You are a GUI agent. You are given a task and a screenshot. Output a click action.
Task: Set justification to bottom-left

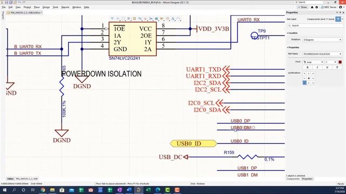(x=304, y=82)
